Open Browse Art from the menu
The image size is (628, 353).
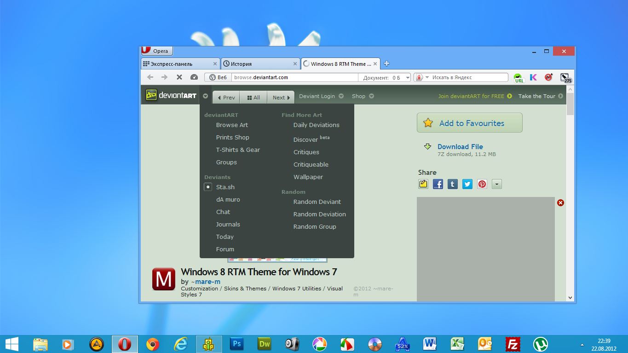232,125
